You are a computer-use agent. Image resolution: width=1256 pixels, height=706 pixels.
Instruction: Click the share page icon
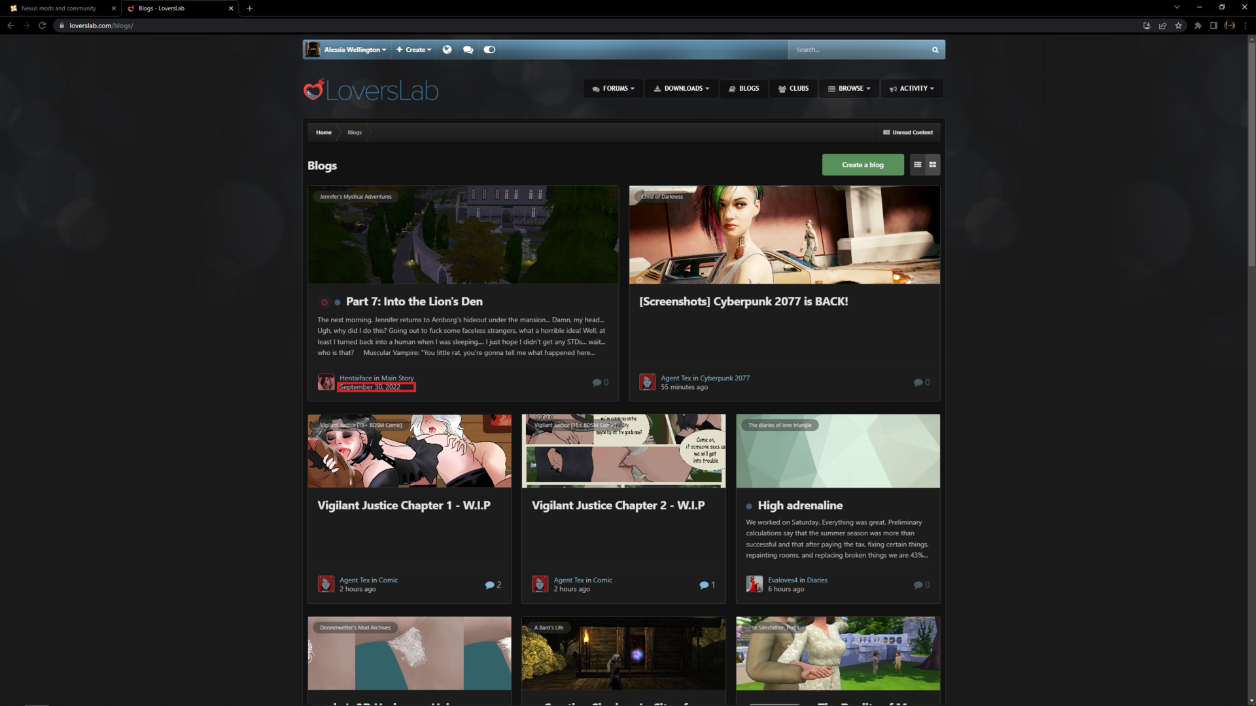(x=1162, y=25)
